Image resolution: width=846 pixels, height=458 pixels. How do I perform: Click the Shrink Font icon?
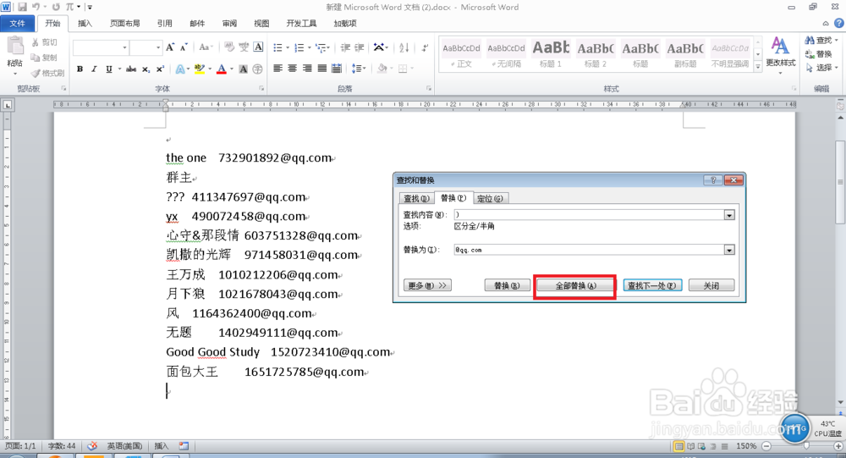(184, 47)
